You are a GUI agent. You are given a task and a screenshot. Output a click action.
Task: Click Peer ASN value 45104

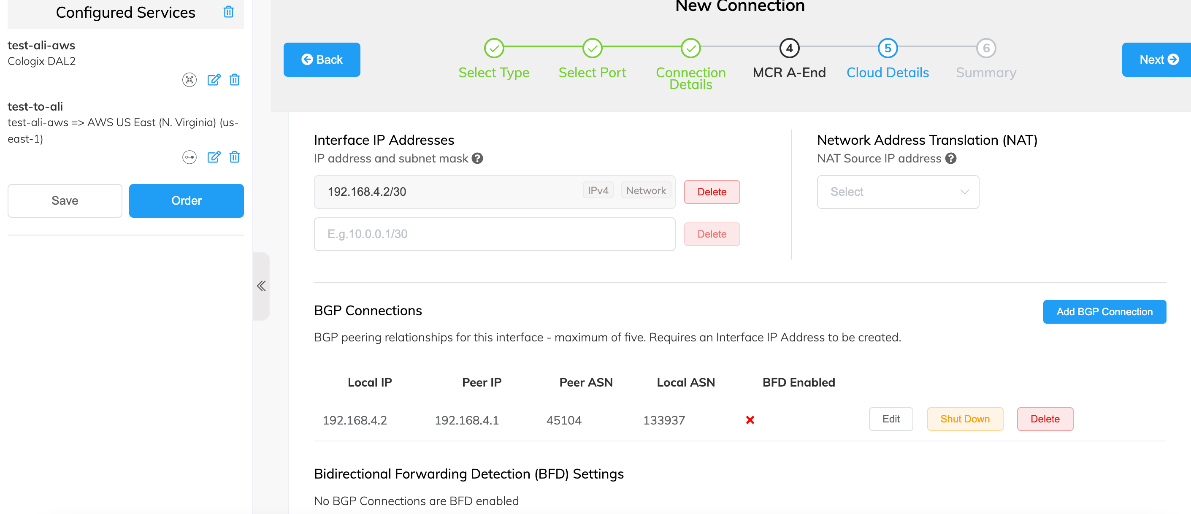563,420
